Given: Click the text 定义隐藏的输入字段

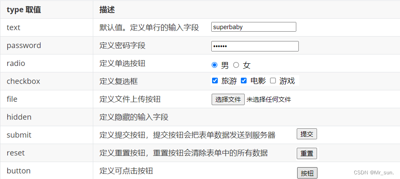Looking at the screenshot, I should pos(134,117).
